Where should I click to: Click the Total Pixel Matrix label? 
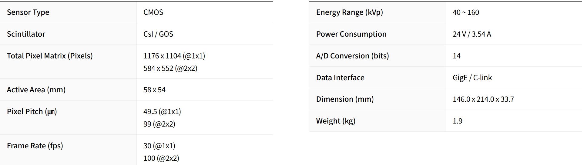50,56
